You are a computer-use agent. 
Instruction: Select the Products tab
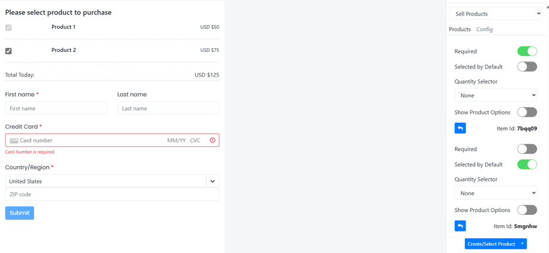click(x=459, y=29)
